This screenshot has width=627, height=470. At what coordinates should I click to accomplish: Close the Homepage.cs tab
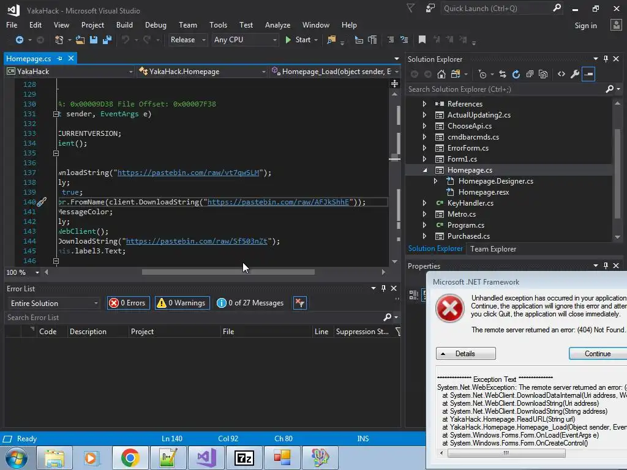(71, 58)
